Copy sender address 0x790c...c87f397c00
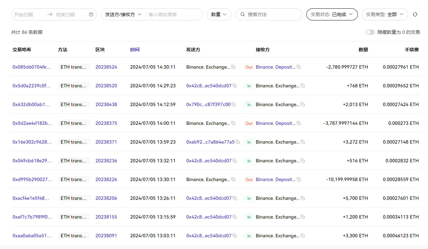The height and width of the screenshot is (249, 428). pyautogui.click(x=234, y=104)
